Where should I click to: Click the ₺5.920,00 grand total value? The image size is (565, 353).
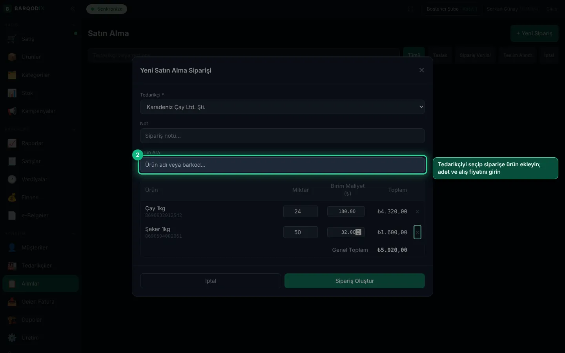(392, 250)
